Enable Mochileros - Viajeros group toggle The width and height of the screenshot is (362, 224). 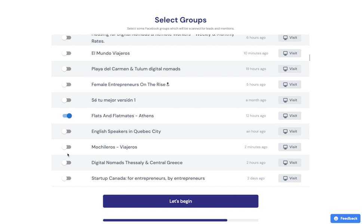coord(67,147)
